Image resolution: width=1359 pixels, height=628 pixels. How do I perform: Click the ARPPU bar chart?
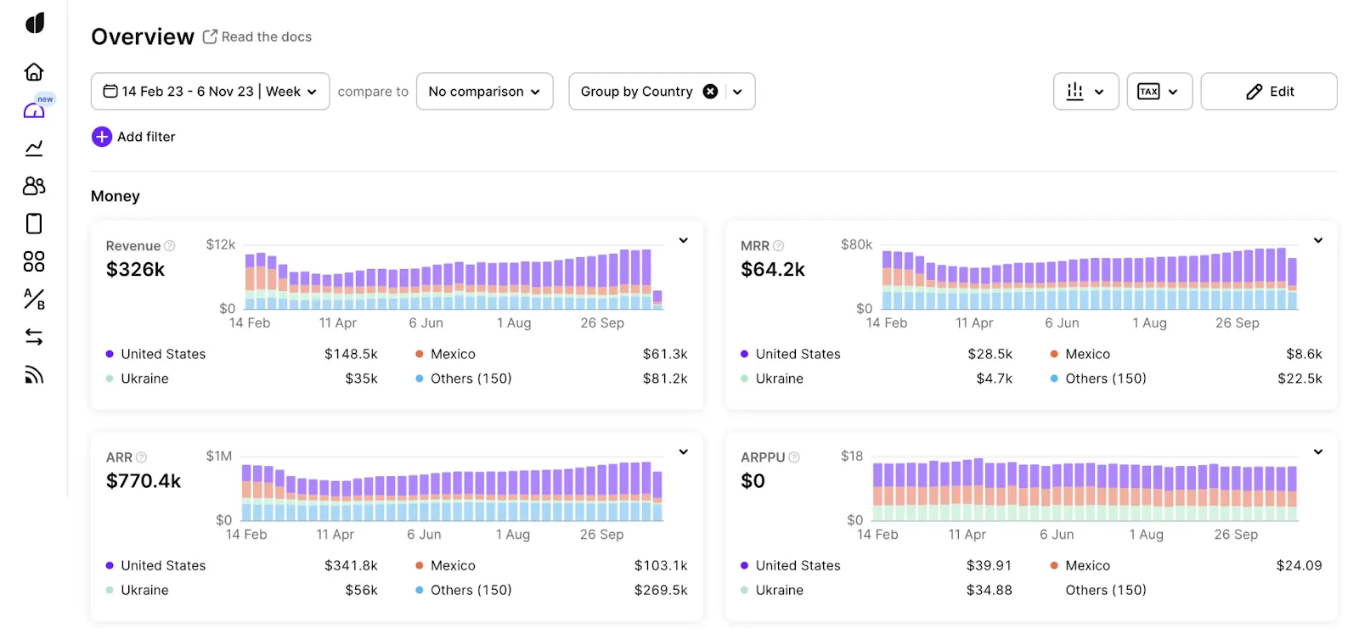pyautogui.click(x=1085, y=490)
